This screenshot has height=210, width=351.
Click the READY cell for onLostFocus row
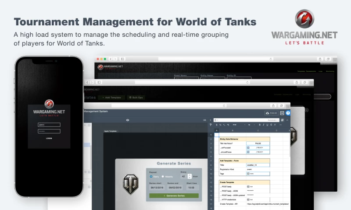(258, 152)
